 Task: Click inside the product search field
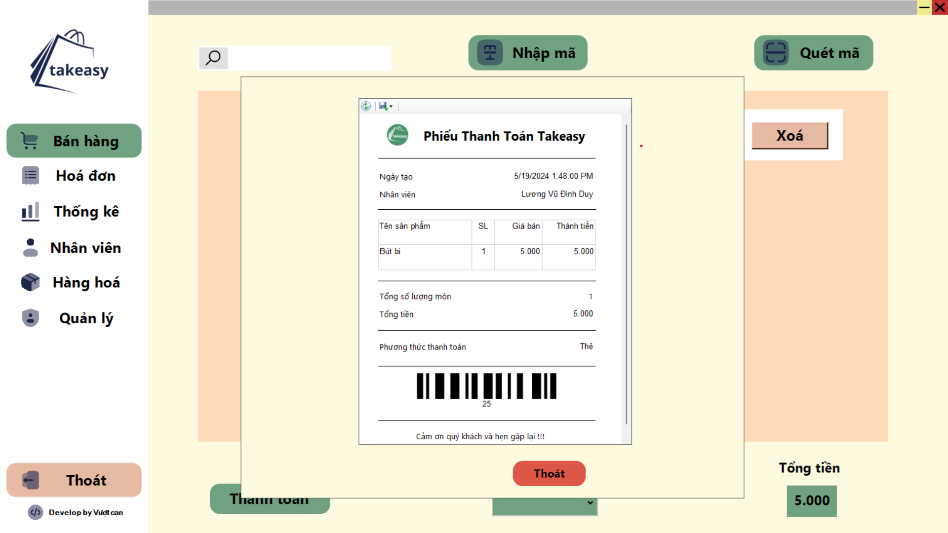pos(309,58)
